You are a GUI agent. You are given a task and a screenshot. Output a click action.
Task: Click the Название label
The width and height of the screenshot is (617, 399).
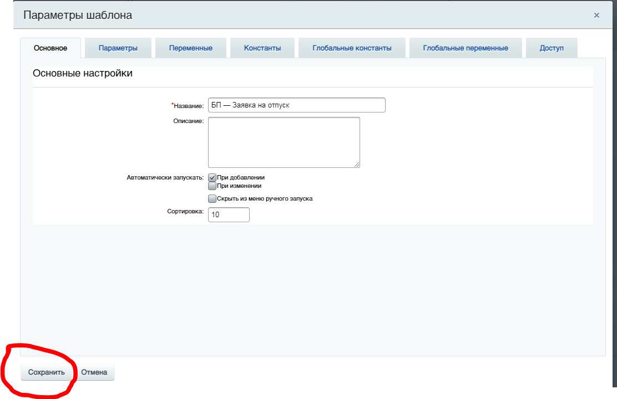pos(188,106)
